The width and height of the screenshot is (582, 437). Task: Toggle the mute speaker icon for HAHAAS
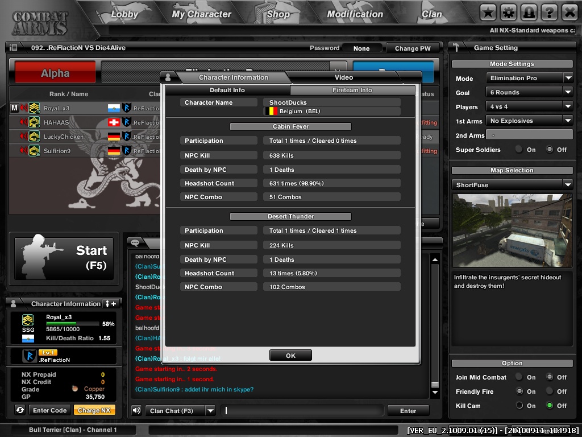(x=24, y=122)
